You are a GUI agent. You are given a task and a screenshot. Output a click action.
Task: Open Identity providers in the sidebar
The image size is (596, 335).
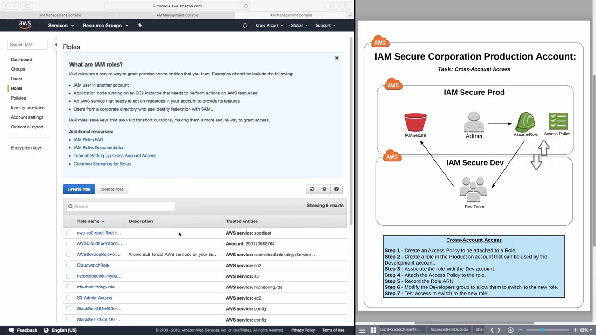[x=27, y=107]
